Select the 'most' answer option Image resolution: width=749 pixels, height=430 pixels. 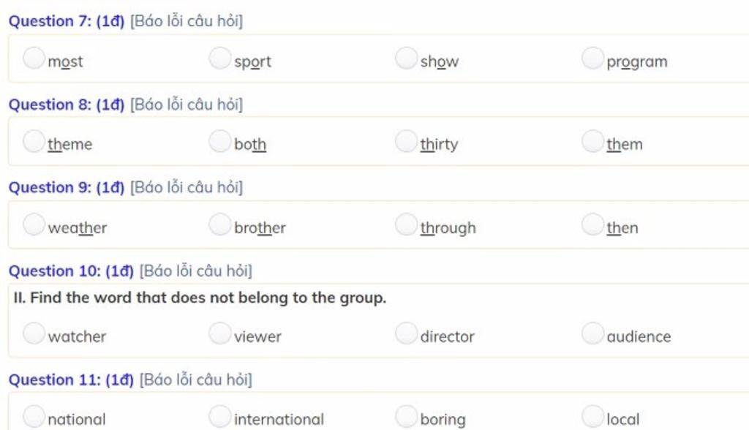(x=34, y=58)
